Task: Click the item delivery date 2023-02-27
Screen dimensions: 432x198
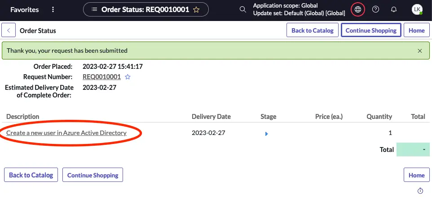Action: (208, 133)
